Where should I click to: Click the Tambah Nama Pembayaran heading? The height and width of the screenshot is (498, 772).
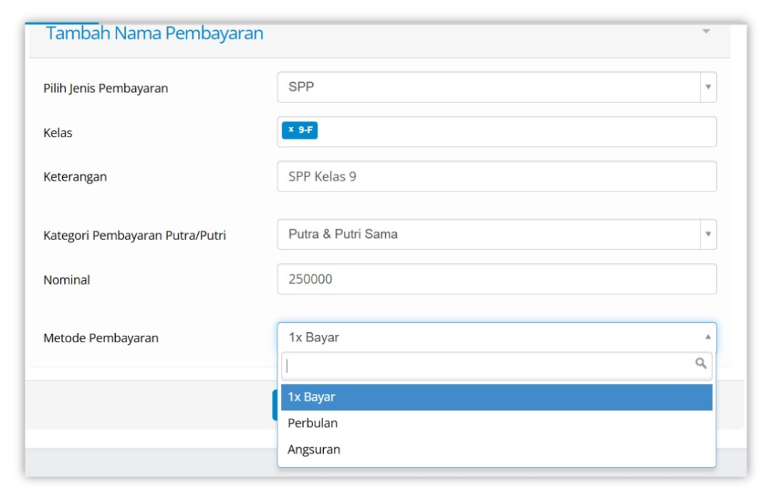pyautogui.click(x=154, y=34)
